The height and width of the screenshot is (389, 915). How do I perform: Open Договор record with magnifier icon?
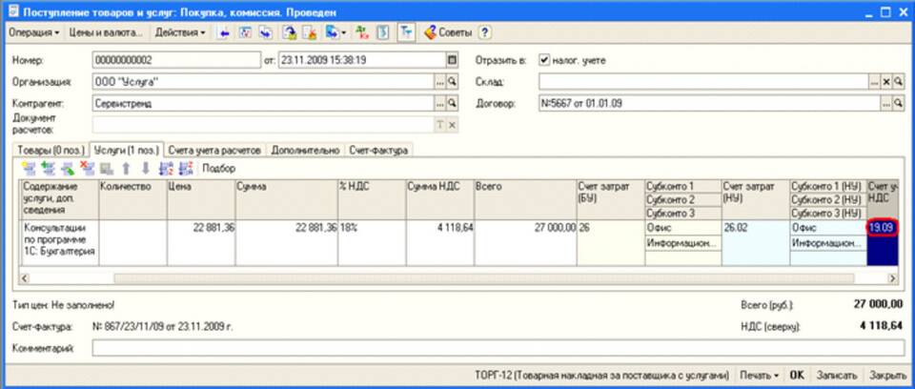899,103
